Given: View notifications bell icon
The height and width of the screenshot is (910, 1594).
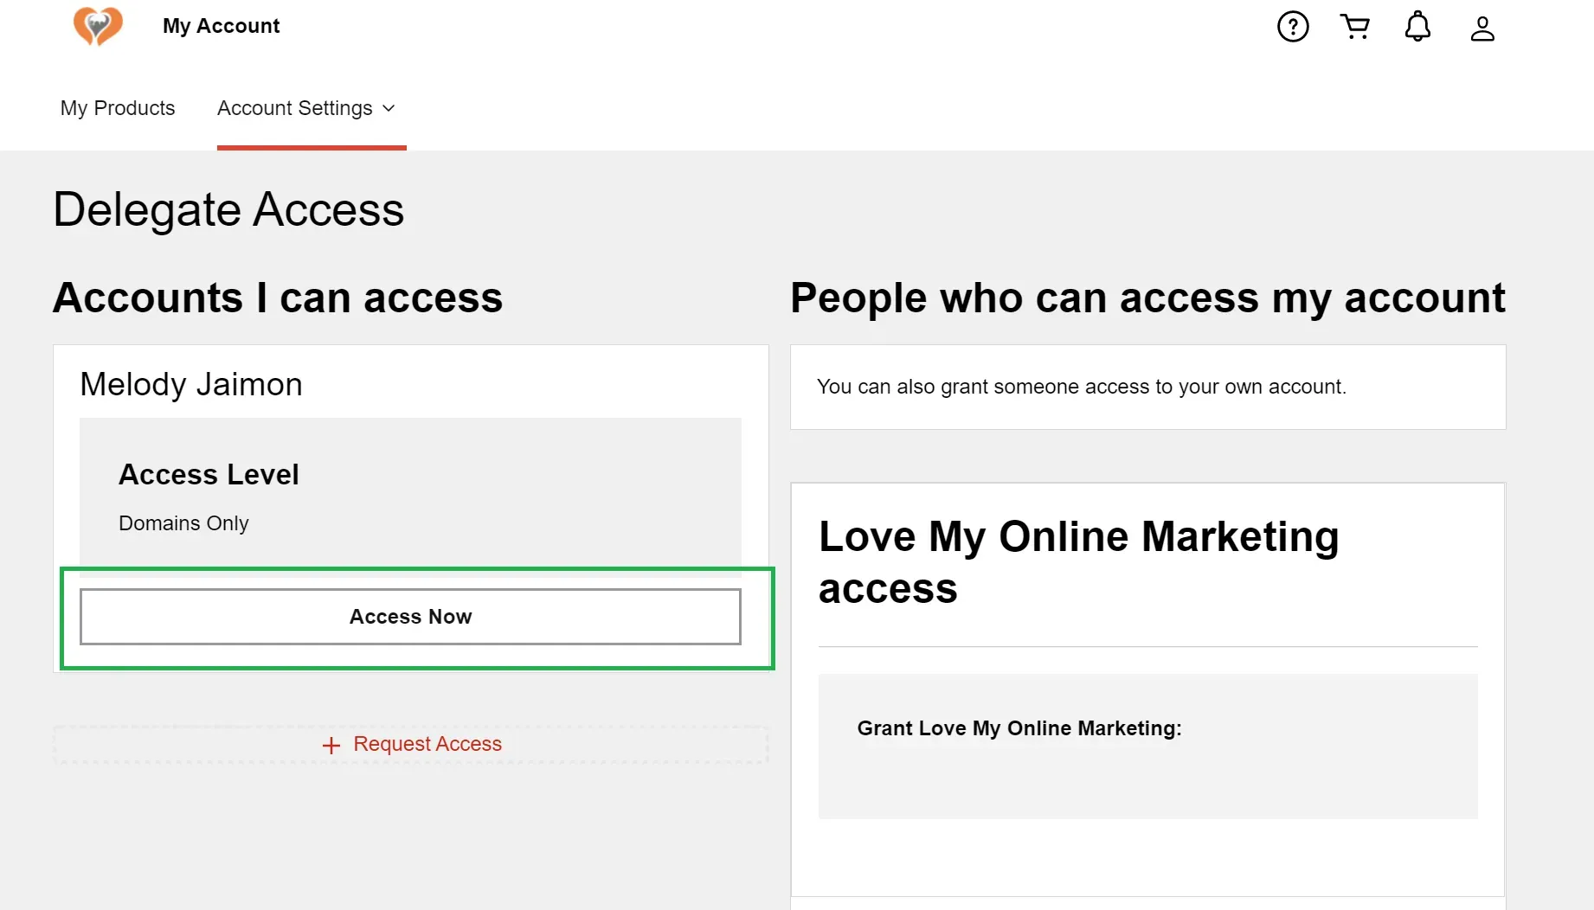Looking at the screenshot, I should point(1417,27).
